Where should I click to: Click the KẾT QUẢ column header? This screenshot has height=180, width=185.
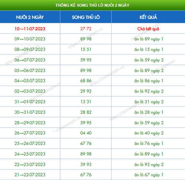pyautogui.click(x=148, y=17)
